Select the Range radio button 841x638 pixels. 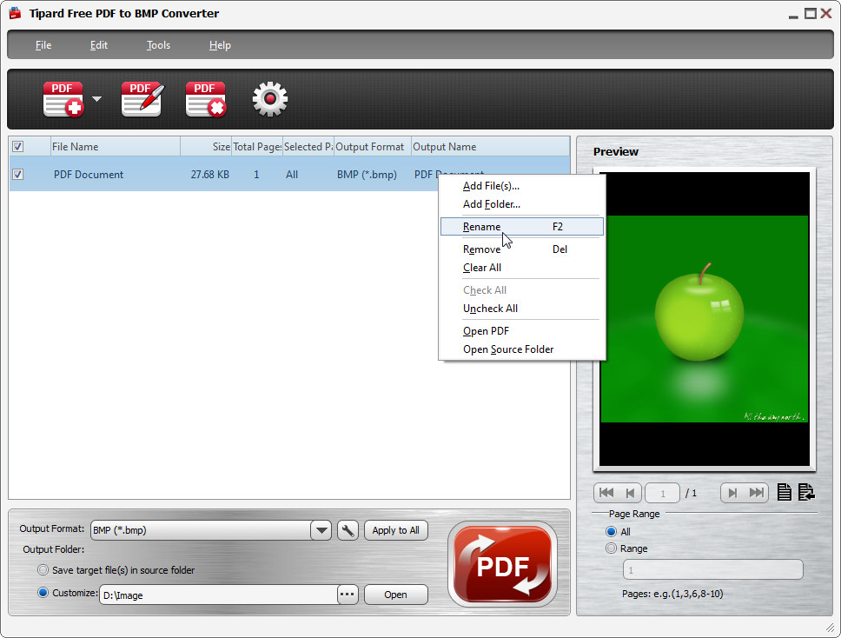[611, 548]
